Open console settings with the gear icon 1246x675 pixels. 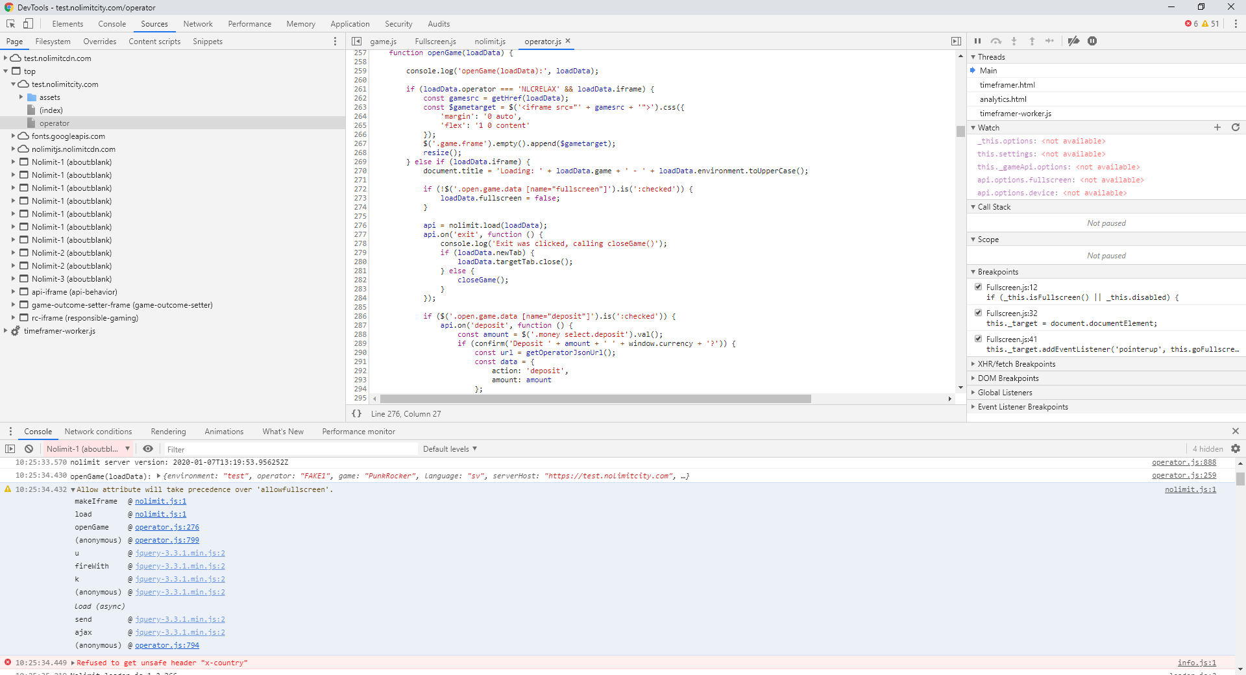[1236, 448]
